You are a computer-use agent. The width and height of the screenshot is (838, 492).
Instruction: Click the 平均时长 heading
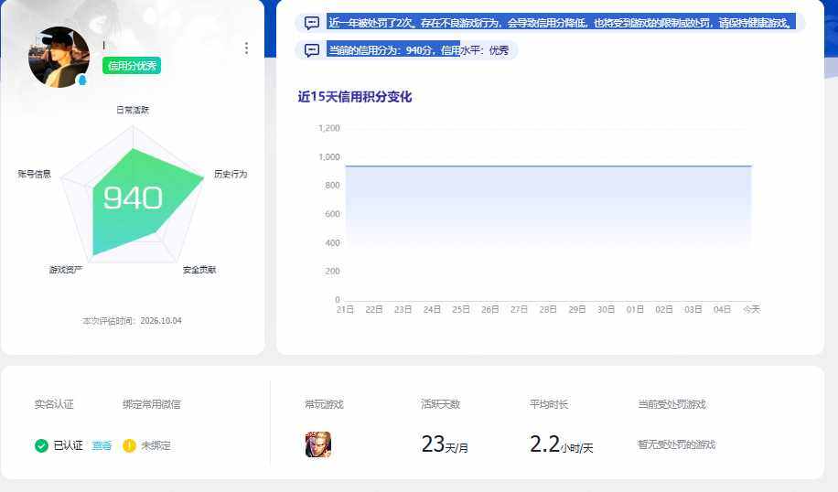(x=549, y=404)
